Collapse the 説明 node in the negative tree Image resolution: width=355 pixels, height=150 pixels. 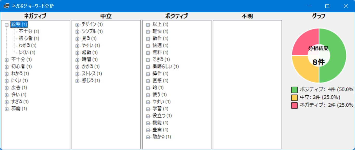click(x=6, y=25)
